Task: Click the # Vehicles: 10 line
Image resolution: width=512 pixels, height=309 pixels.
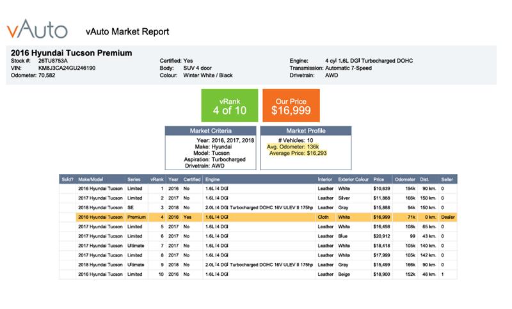Action: click(x=296, y=140)
